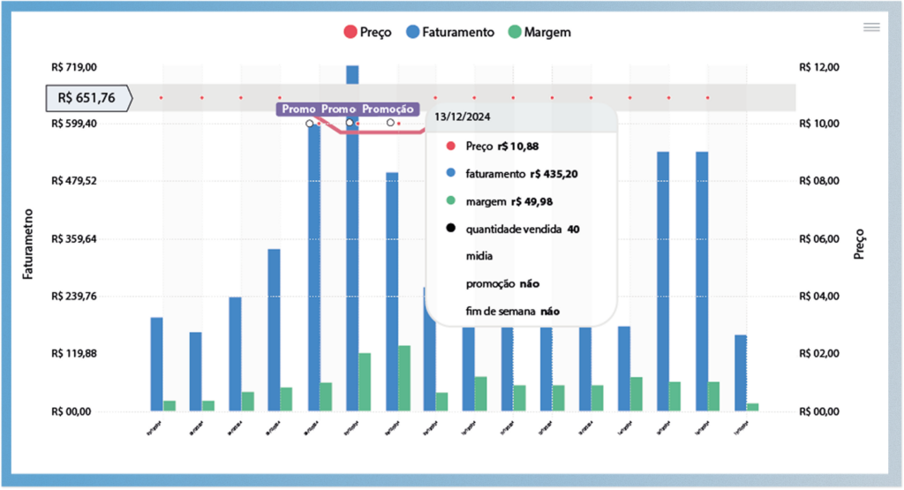Click the leftmost red price dot in the grey band
The width and height of the screenshot is (904, 490).
[x=161, y=97]
